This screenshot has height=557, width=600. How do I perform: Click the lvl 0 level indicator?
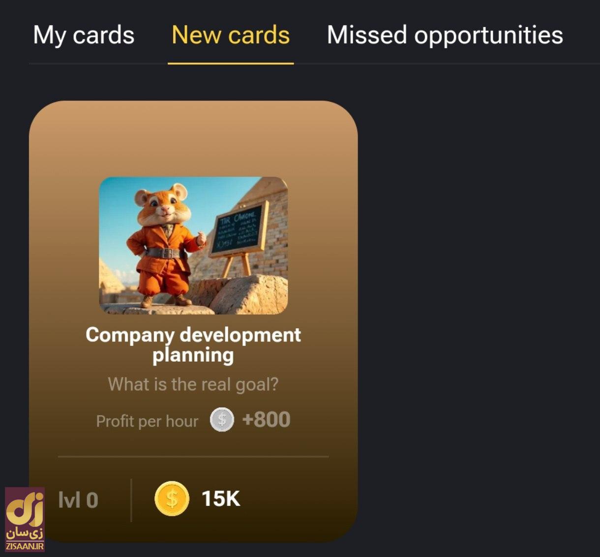(78, 500)
